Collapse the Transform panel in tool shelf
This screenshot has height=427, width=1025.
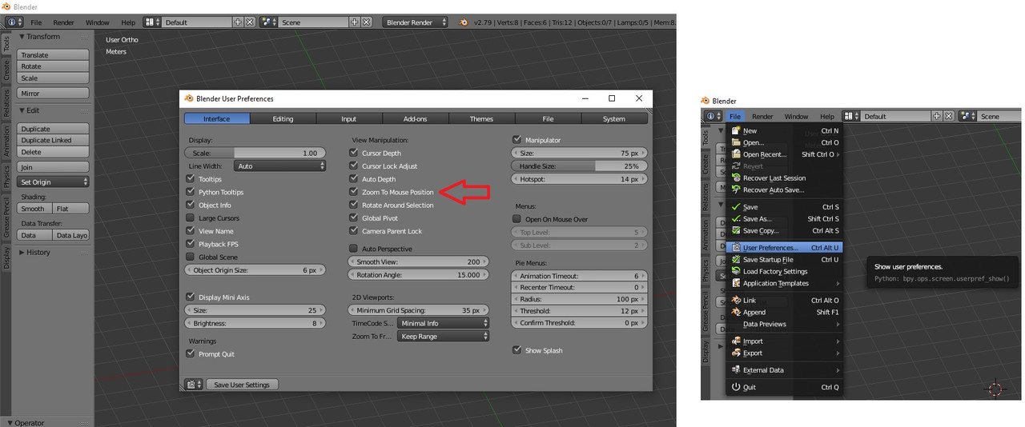[x=23, y=37]
